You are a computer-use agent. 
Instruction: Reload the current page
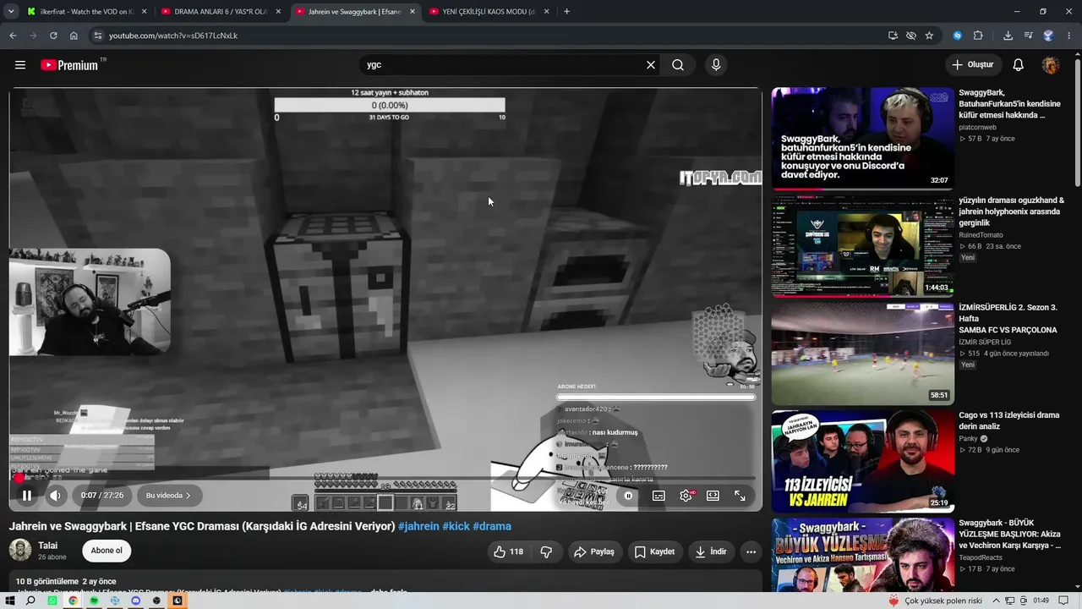tap(53, 36)
